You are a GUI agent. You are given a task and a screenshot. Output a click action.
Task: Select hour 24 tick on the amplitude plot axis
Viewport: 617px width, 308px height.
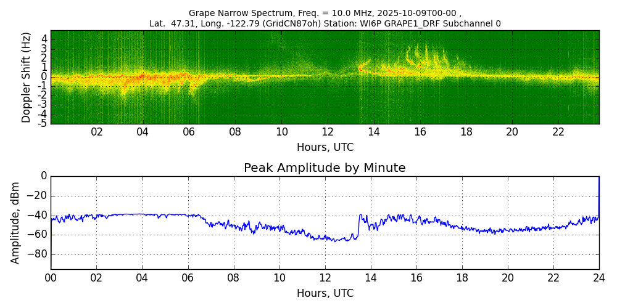pyautogui.click(x=599, y=278)
